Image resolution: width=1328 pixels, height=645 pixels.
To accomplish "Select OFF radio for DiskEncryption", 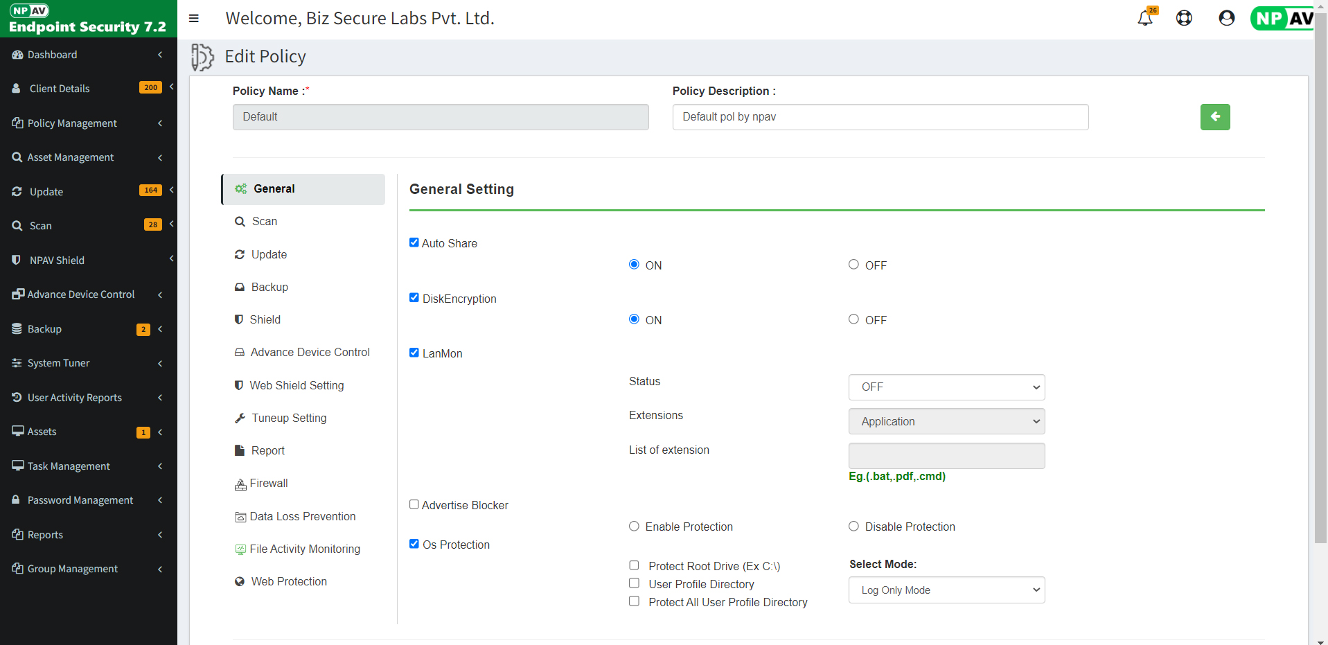I will click(853, 319).
